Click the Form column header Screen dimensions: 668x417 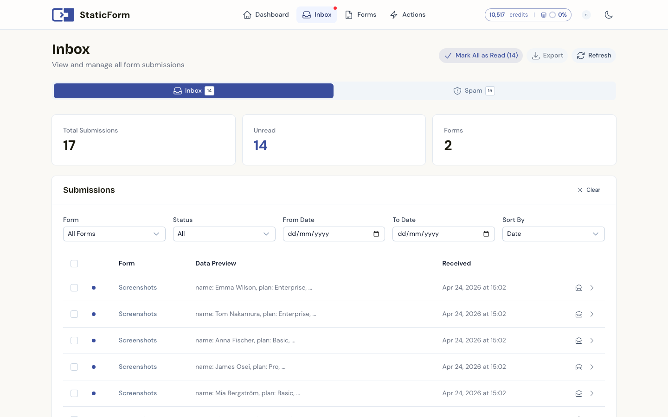click(x=127, y=263)
